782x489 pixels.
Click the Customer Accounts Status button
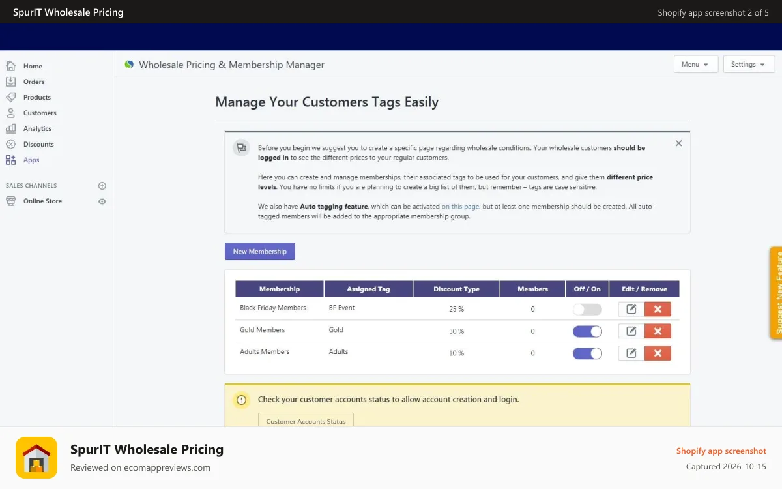click(306, 421)
